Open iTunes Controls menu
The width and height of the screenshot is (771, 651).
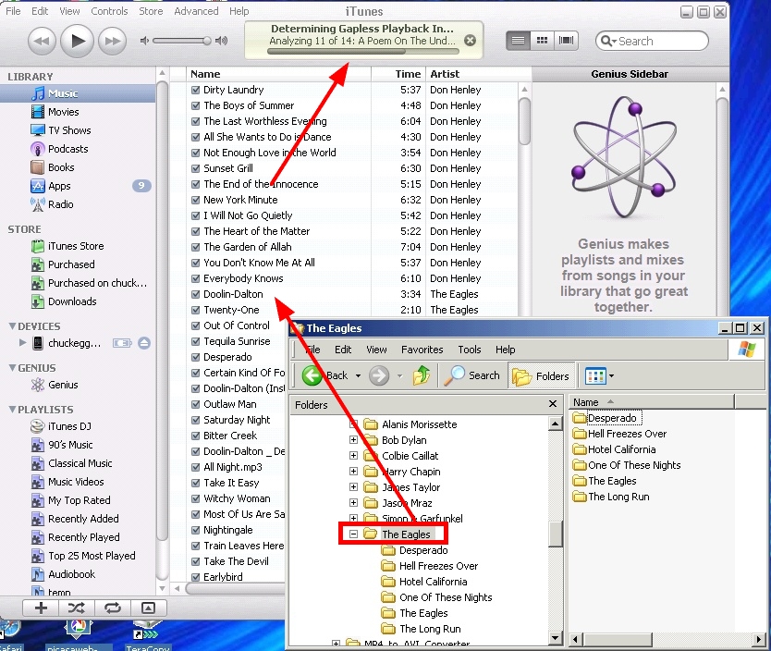(109, 11)
